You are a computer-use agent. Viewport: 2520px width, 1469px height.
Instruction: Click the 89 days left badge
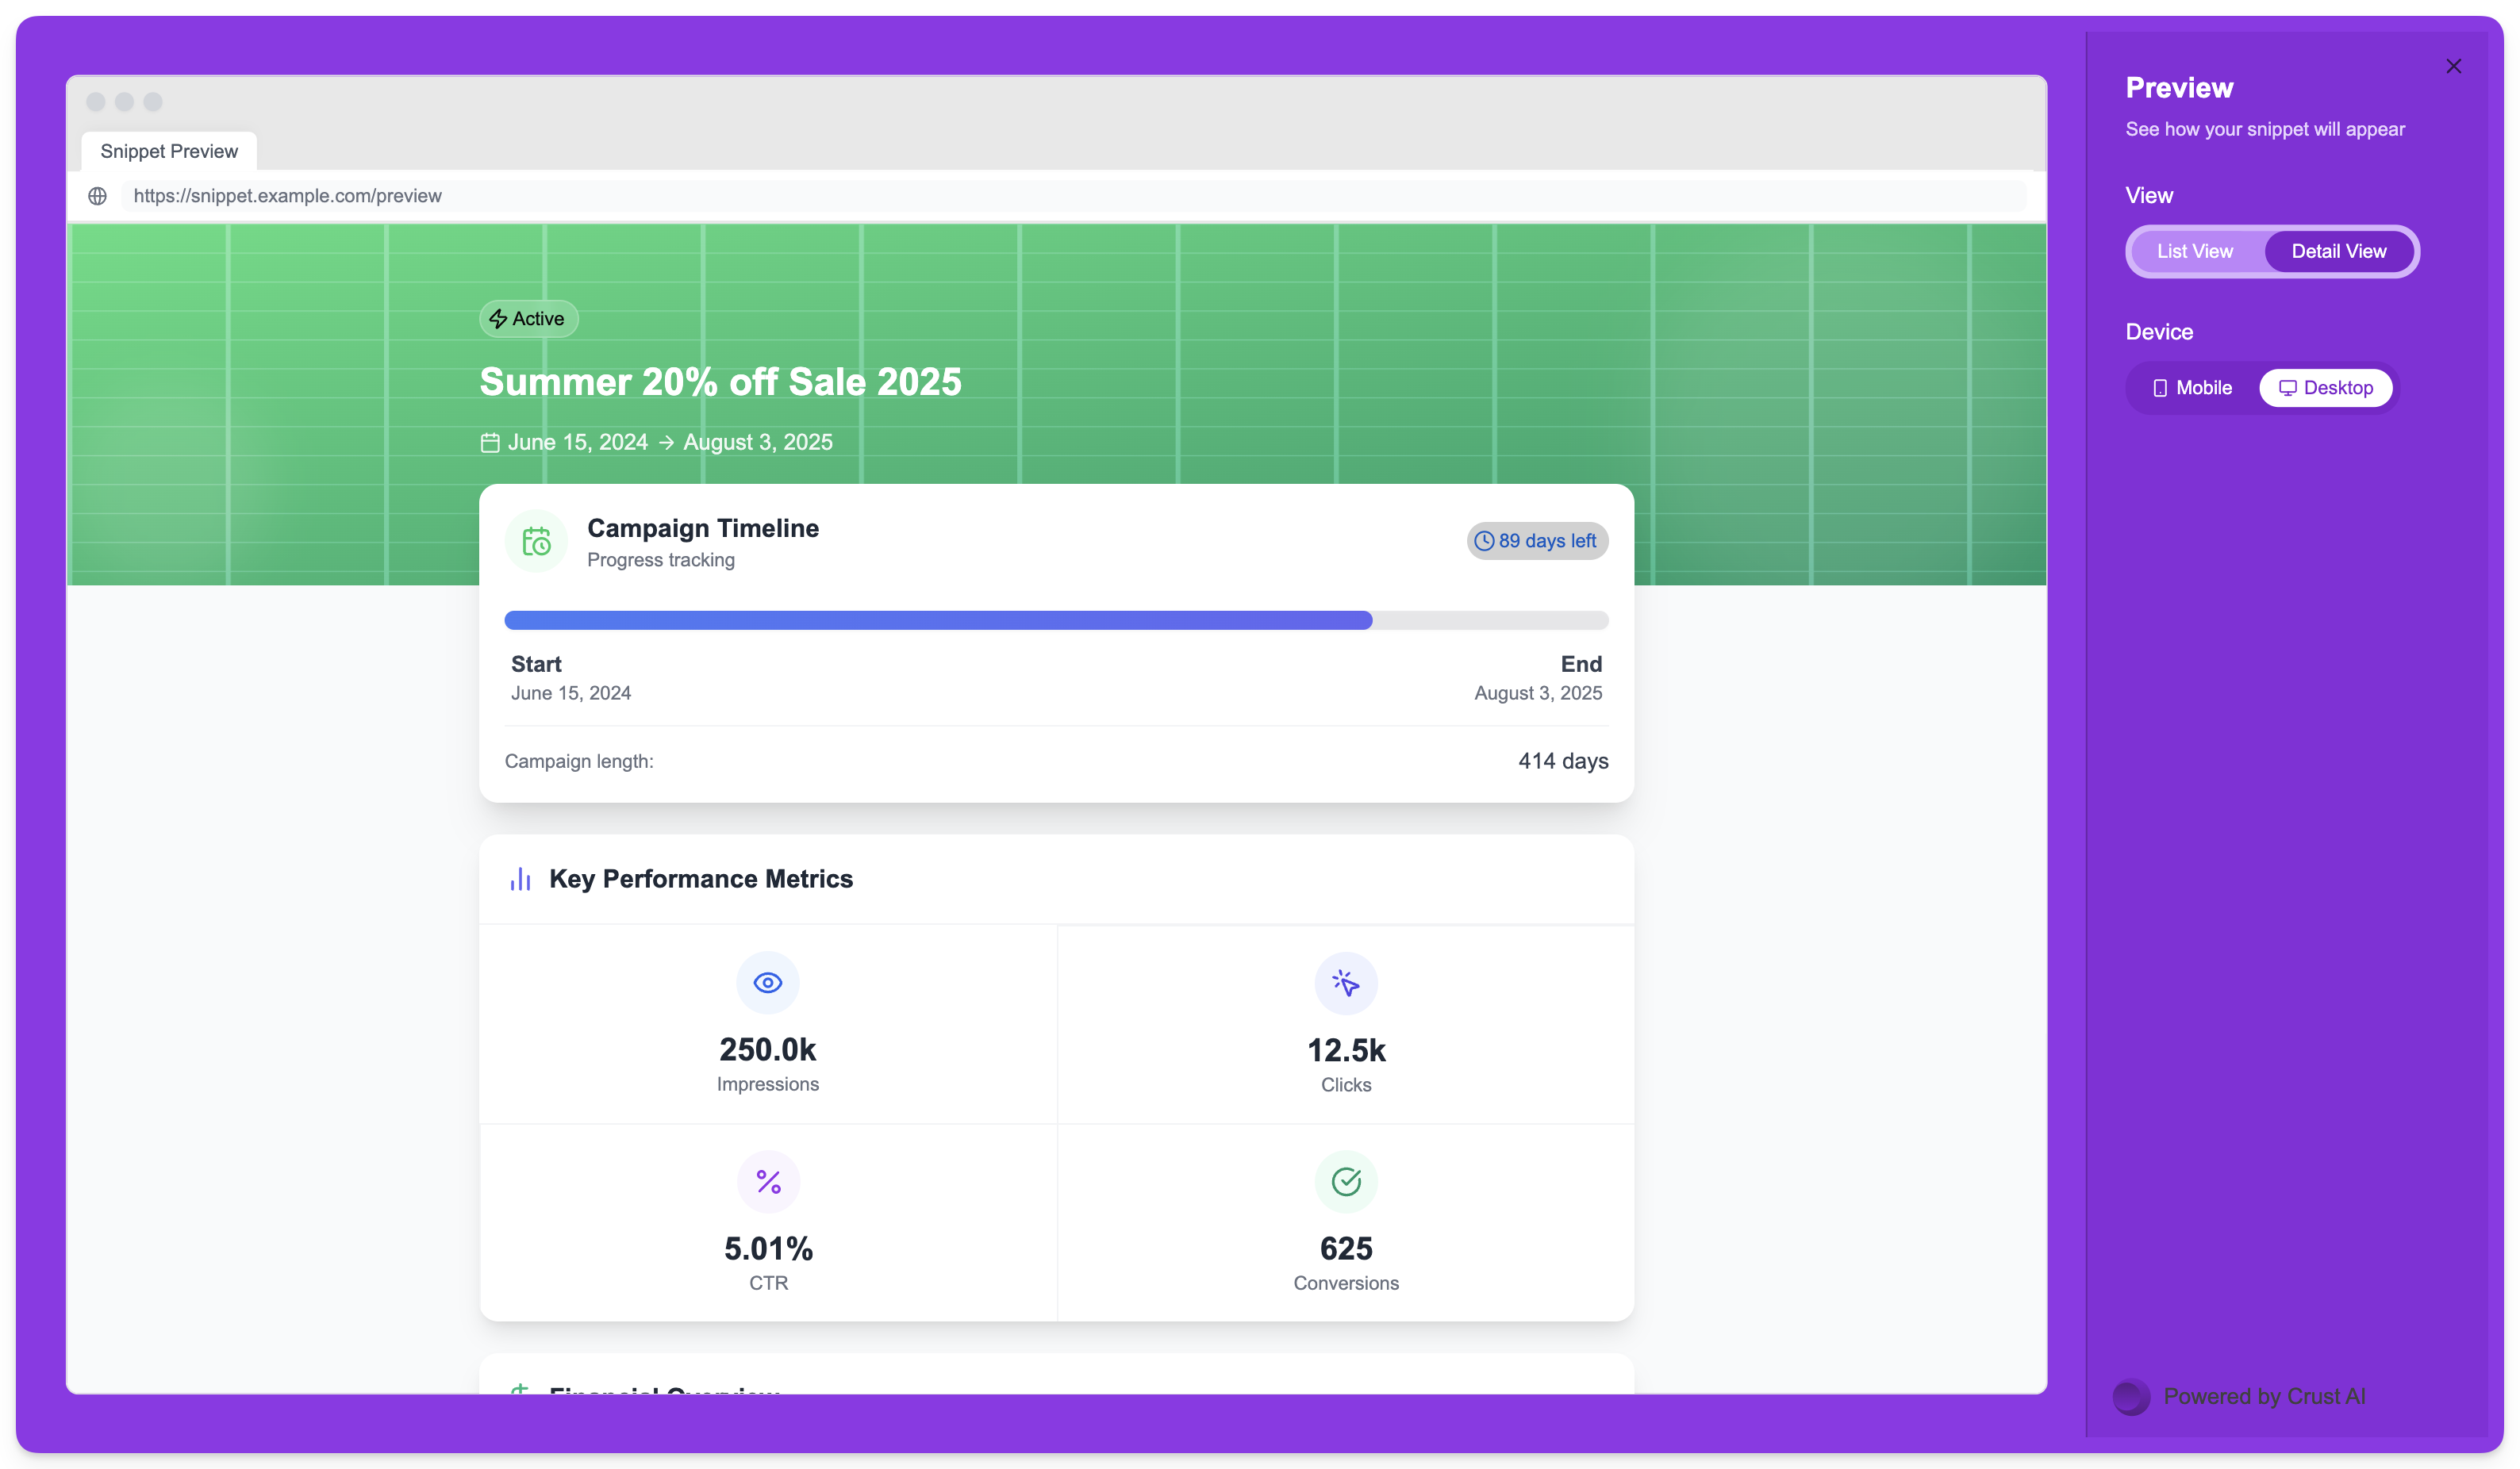[1536, 541]
